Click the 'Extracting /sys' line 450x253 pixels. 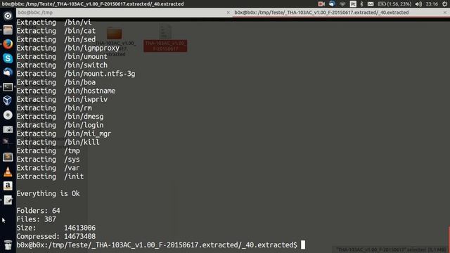tap(48, 160)
